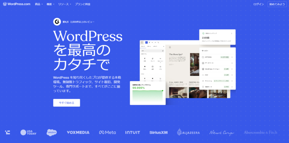This screenshot has width=289, height=143.
Task: Click the G2 rating badge icon
Action: point(57,22)
